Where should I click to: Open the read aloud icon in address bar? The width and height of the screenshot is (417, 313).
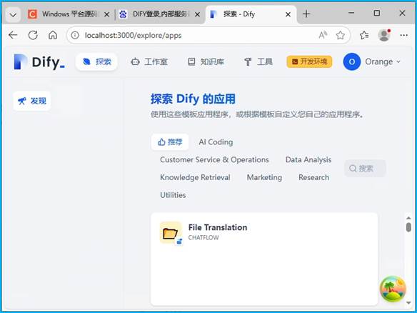pyautogui.click(x=323, y=35)
